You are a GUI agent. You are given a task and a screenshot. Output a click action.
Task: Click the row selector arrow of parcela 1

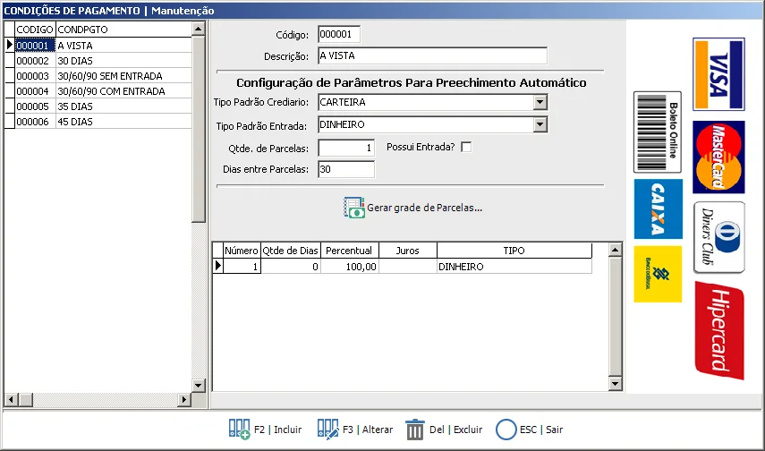click(x=217, y=266)
